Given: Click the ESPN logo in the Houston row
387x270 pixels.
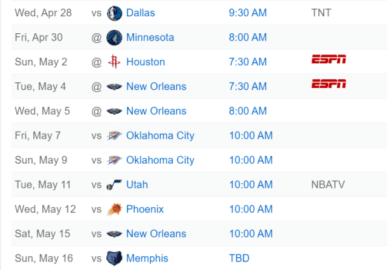Looking at the screenshot, I should click(x=328, y=59).
